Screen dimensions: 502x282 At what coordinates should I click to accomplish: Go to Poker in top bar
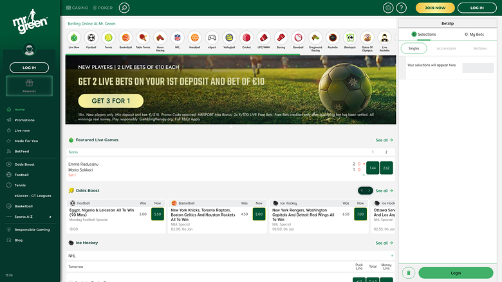coord(103,8)
